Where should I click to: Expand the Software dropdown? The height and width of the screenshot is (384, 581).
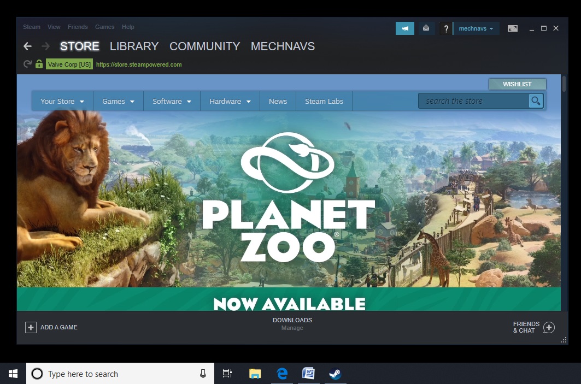172,101
